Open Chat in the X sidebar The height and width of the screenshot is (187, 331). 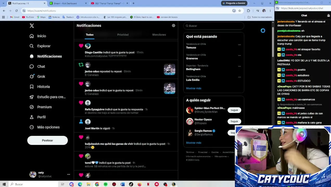[x=37, y=66]
